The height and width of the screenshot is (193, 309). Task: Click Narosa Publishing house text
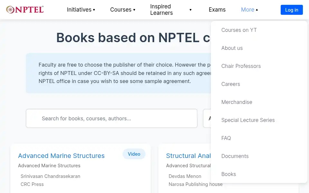tap(195, 184)
